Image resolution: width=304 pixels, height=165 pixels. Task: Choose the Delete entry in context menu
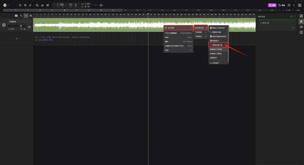178,42
